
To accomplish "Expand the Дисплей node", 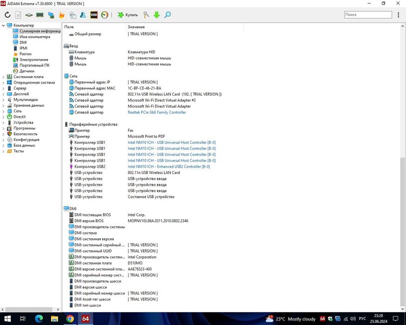I will coord(3,94).
